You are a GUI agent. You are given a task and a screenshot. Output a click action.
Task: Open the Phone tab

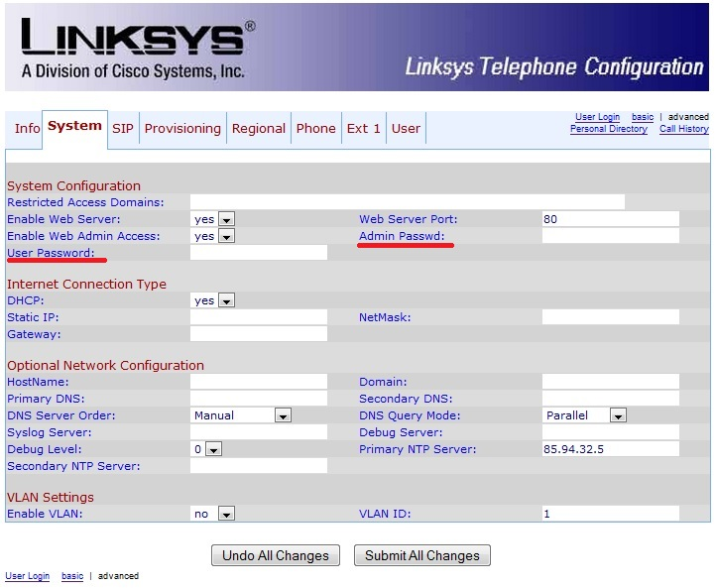tap(316, 128)
